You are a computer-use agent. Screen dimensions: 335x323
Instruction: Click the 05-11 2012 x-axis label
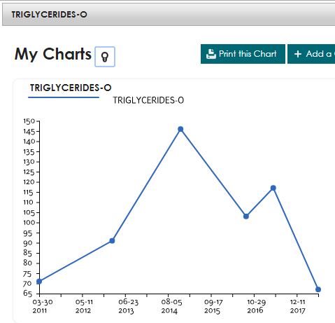pos(83,306)
